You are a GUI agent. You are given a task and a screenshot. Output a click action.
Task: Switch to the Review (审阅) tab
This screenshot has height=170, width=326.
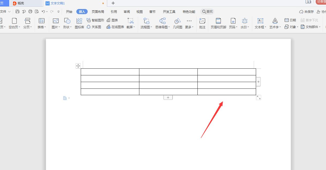coord(127,12)
